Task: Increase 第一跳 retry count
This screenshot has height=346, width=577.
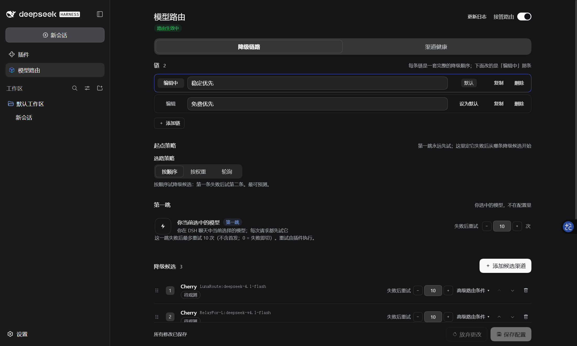Action: point(517,226)
